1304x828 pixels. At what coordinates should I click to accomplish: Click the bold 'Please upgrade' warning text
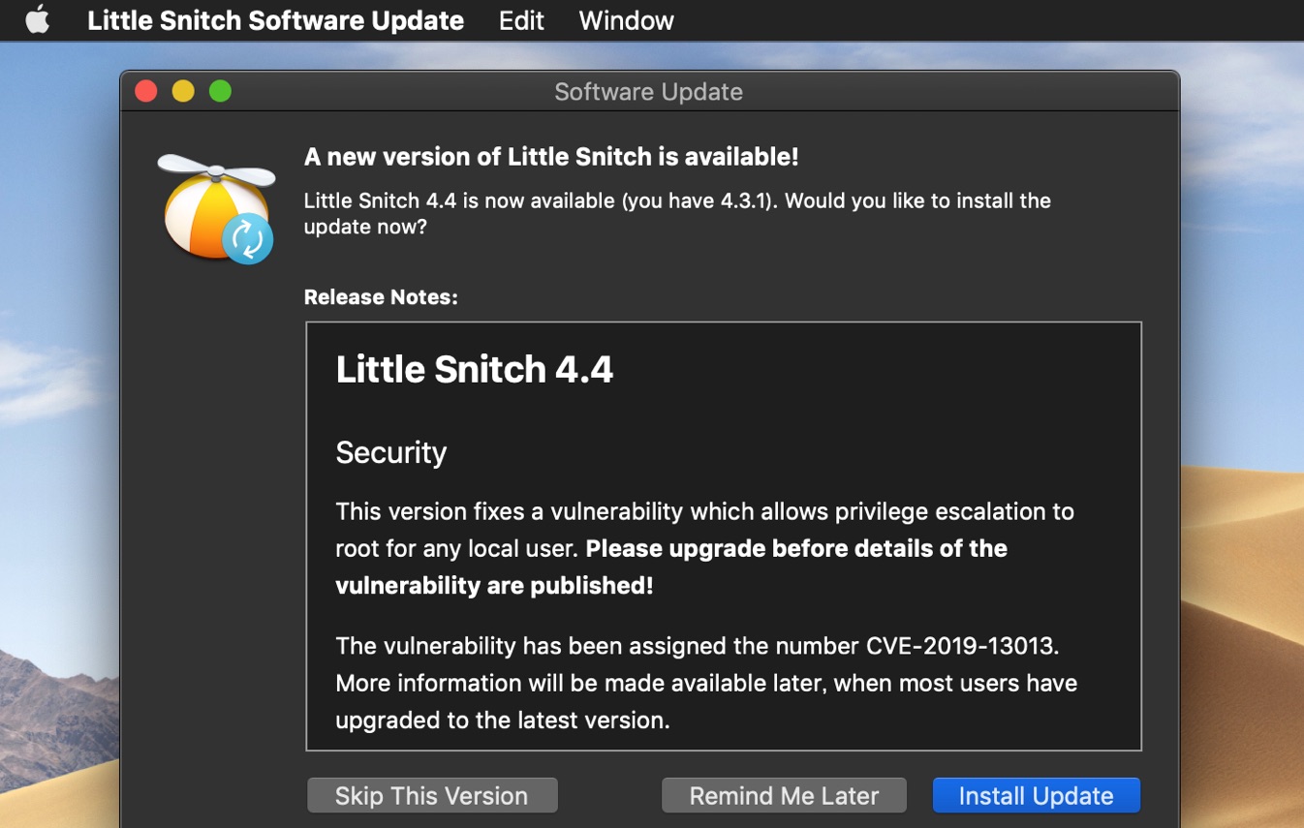pyautogui.click(x=795, y=549)
